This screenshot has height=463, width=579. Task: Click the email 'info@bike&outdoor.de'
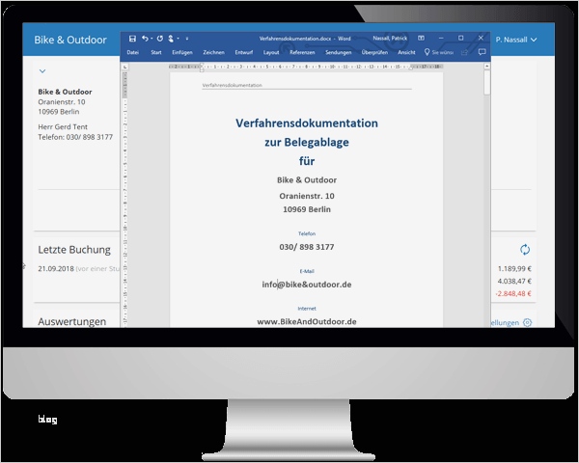tap(307, 285)
